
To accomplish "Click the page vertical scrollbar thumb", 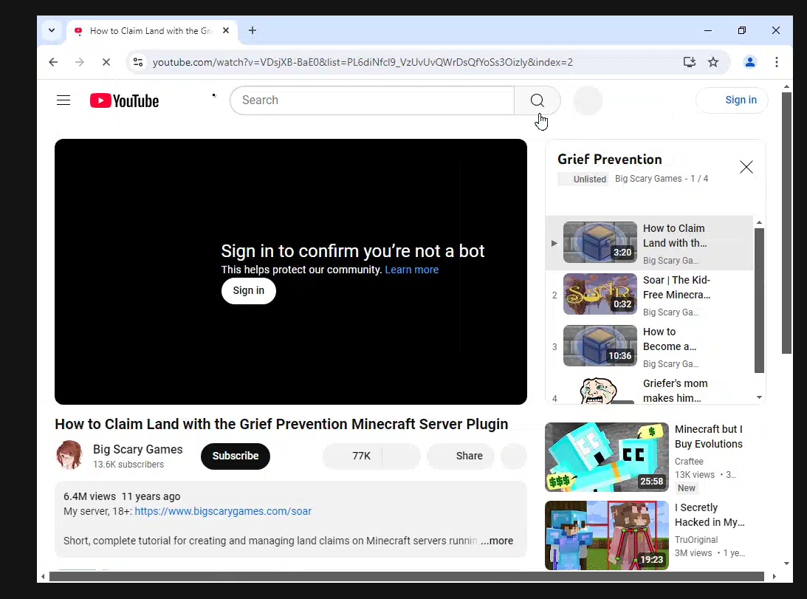I will (786, 223).
